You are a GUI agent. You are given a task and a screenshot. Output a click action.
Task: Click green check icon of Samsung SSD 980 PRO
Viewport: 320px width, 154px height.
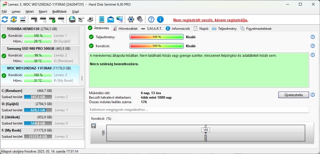(4, 56)
